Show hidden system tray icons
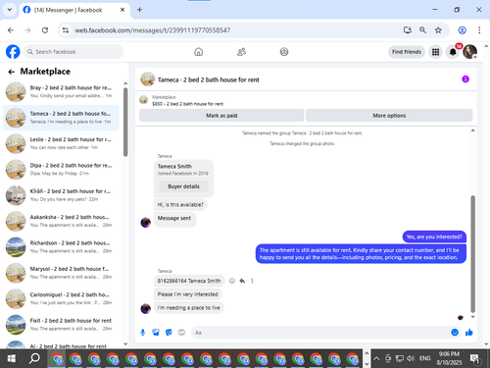The width and height of the screenshot is (490, 368). pos(376,358)
